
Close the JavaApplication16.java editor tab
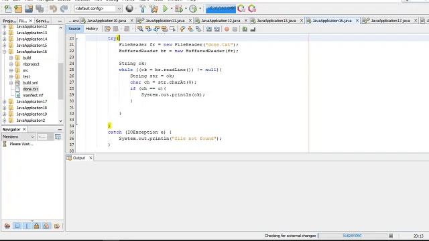(357, 21)
